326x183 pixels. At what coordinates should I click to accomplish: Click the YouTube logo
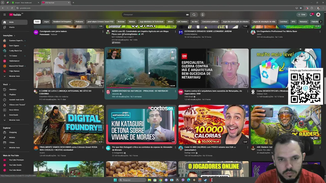click(15, 15)
